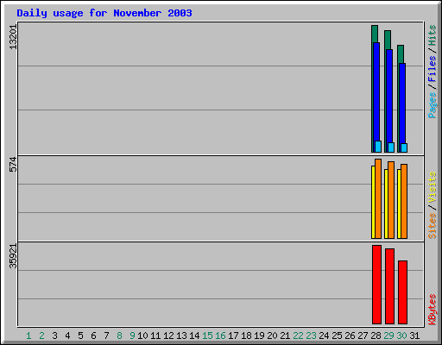Image resolution: width=442 pixels, height=345 pixels.
Task: Select the orange Sites bar for day 28
Action: [378, 199]
